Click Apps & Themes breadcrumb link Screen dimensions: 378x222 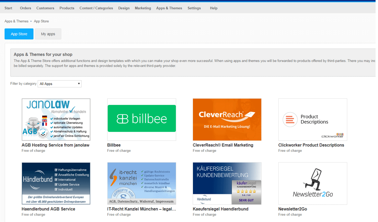click(16, 21)
